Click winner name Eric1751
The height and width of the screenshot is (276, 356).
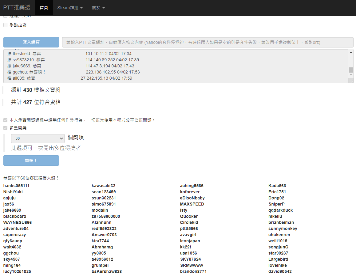[277, 192]
